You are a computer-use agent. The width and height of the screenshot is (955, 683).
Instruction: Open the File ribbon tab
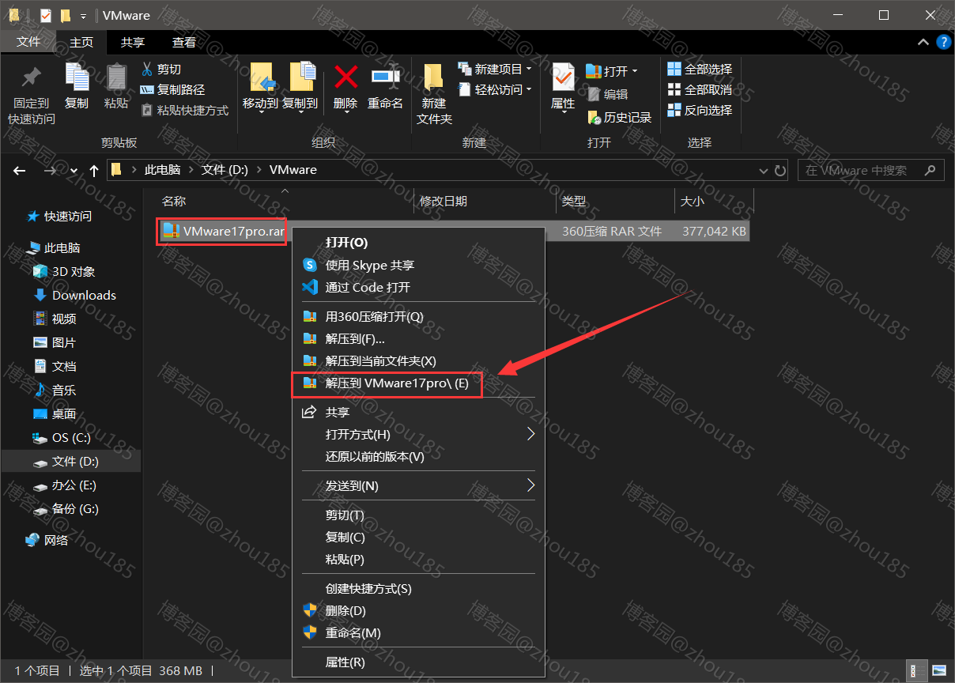pyautogui.click(x=28, y=42)
